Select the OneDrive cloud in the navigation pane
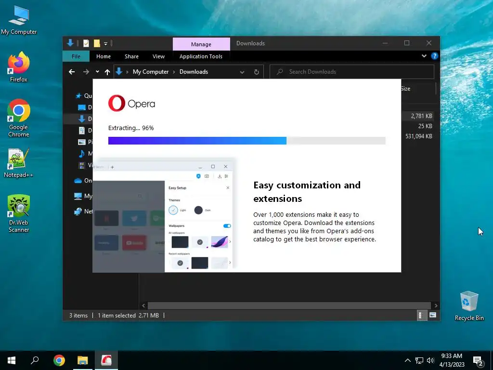493x370 pixels. coord(78,181)
